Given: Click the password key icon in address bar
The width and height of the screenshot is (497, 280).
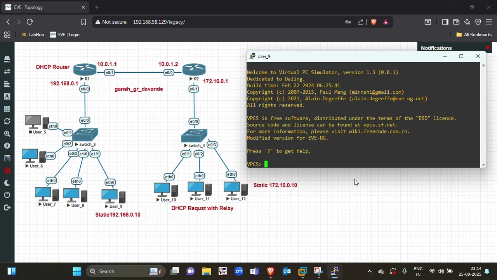Looking at the screenshot, I should (348, 22).
